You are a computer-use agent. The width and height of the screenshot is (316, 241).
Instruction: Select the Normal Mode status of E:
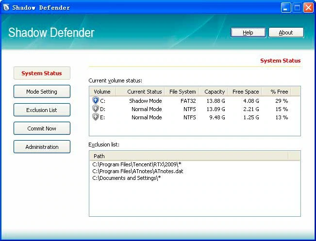[147, 117]
